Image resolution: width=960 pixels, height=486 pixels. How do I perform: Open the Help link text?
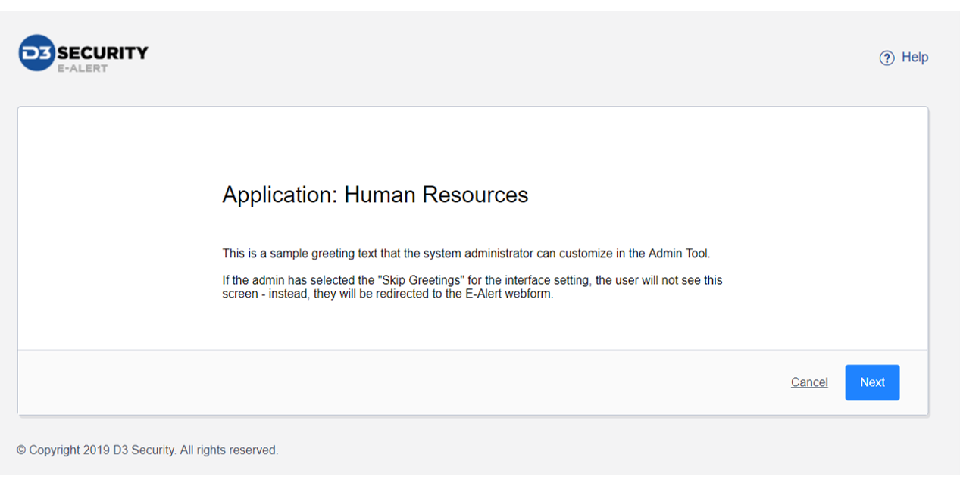[x=915, y=58]
